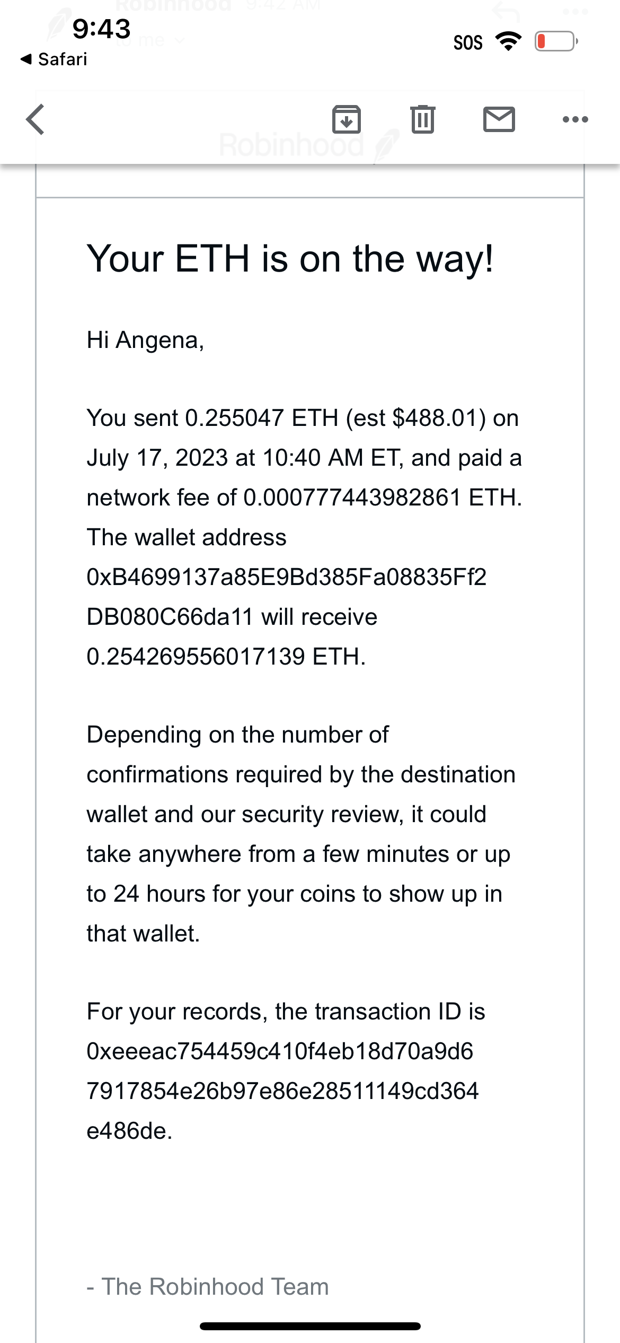
Task: Mark email as unread via envelope icon
Action: (499, 119)
